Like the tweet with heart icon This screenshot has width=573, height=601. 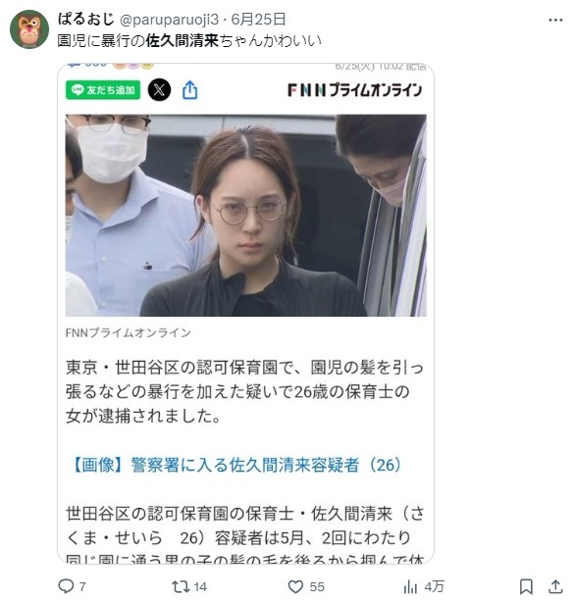click(x=295, y=586)
